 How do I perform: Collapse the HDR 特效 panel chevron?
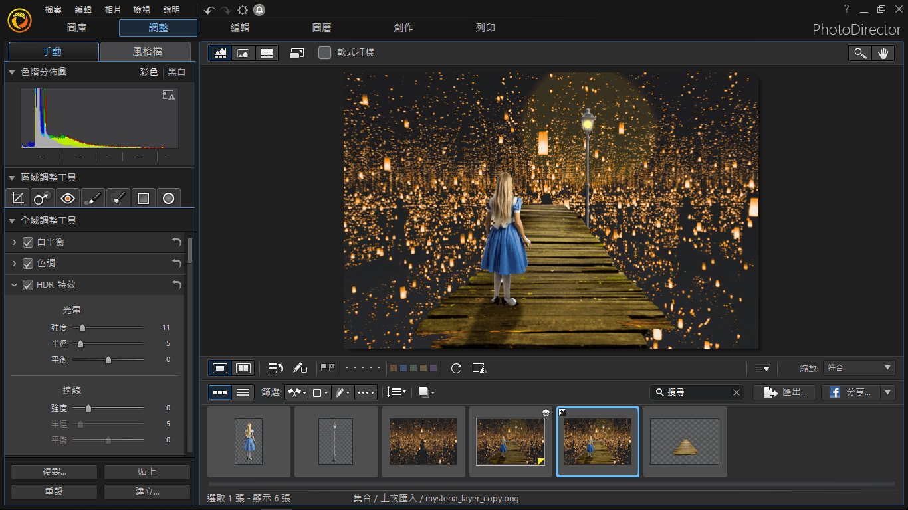coord(14,285)
